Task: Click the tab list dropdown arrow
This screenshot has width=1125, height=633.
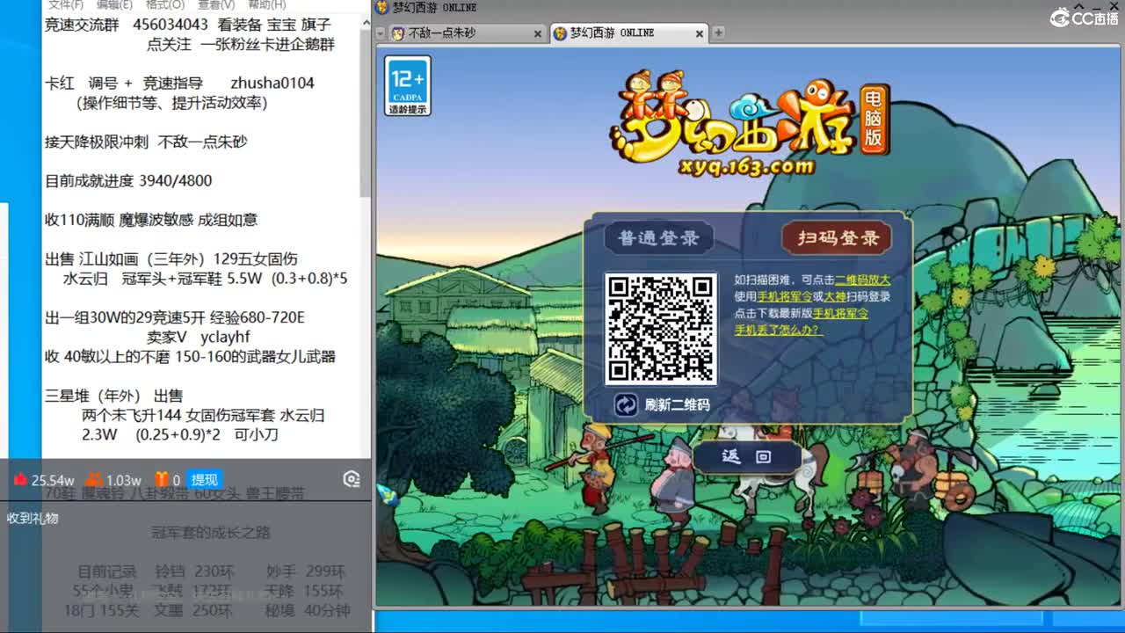Action: click(381, 33)
